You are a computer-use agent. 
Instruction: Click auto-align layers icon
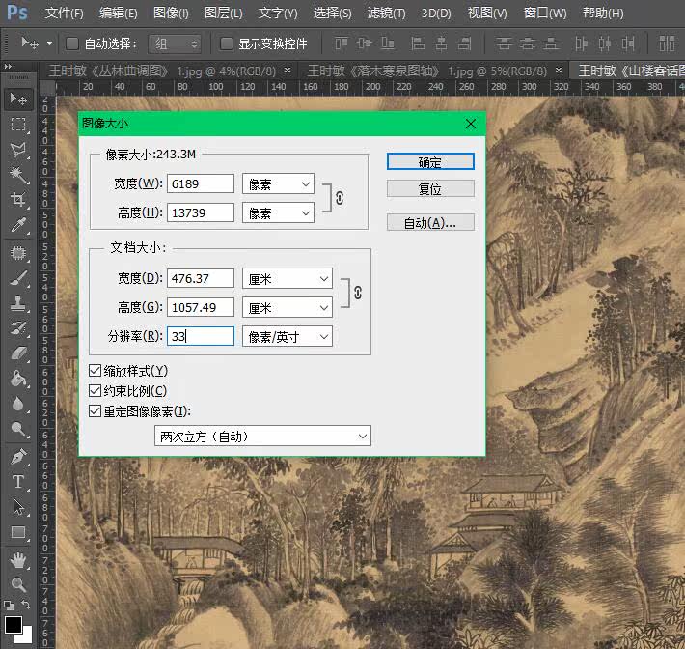point(667,43)
